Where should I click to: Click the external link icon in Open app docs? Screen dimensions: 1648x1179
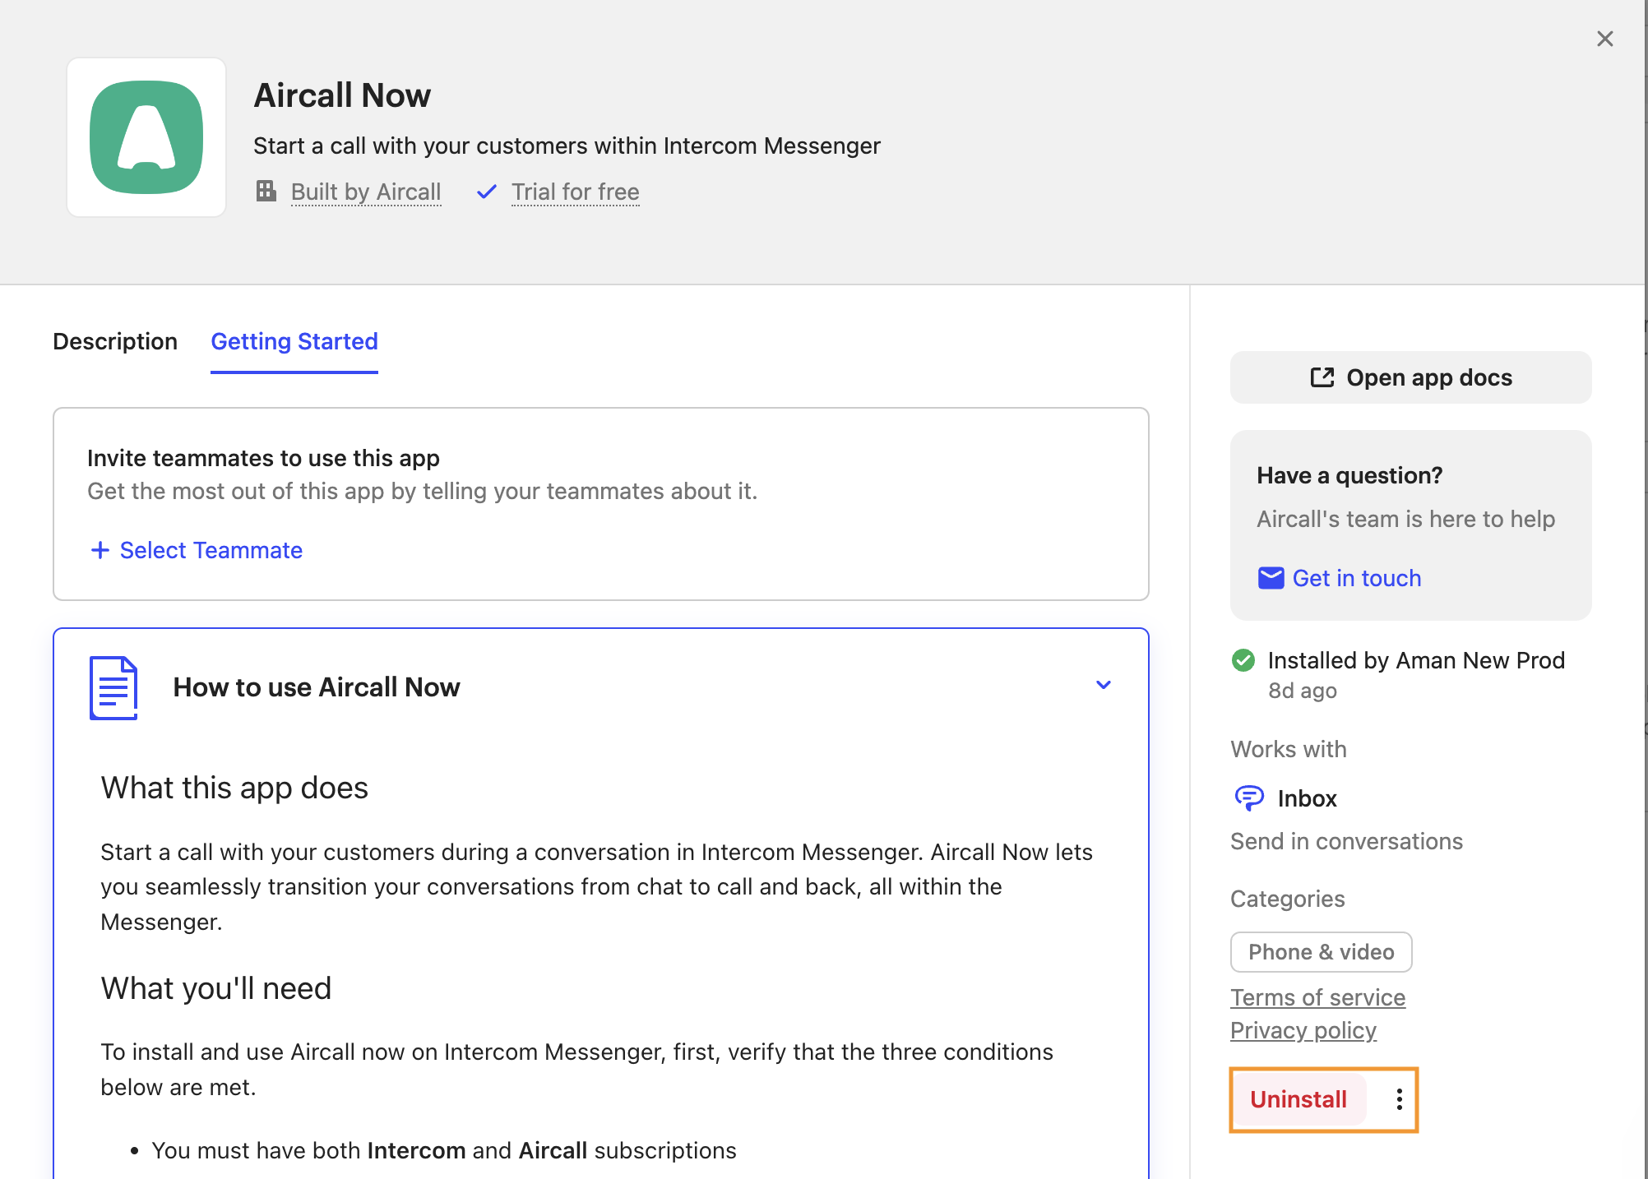coord(1322,377)
